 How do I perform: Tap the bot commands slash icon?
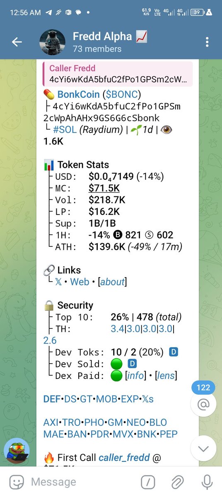click(x=148, y=482)
